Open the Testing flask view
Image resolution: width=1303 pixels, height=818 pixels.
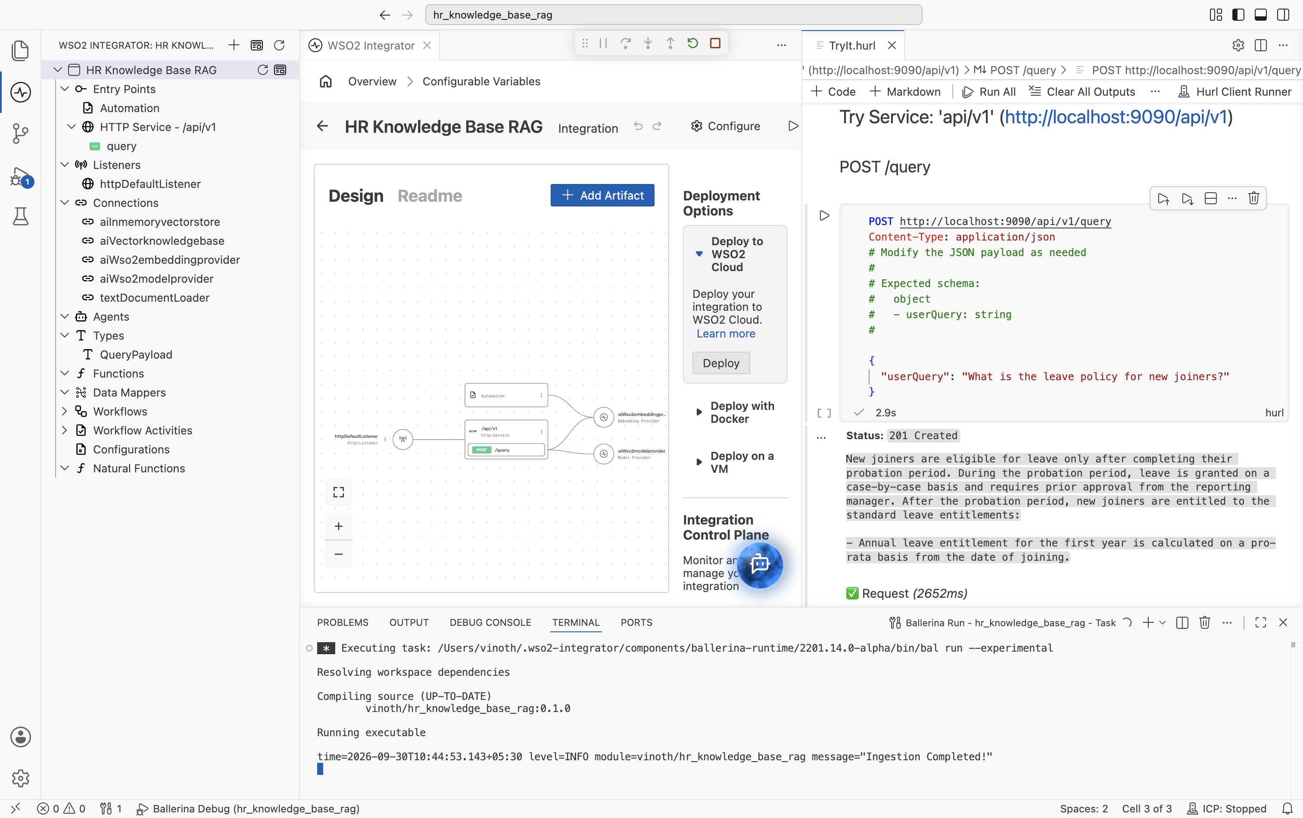(21, 216)
